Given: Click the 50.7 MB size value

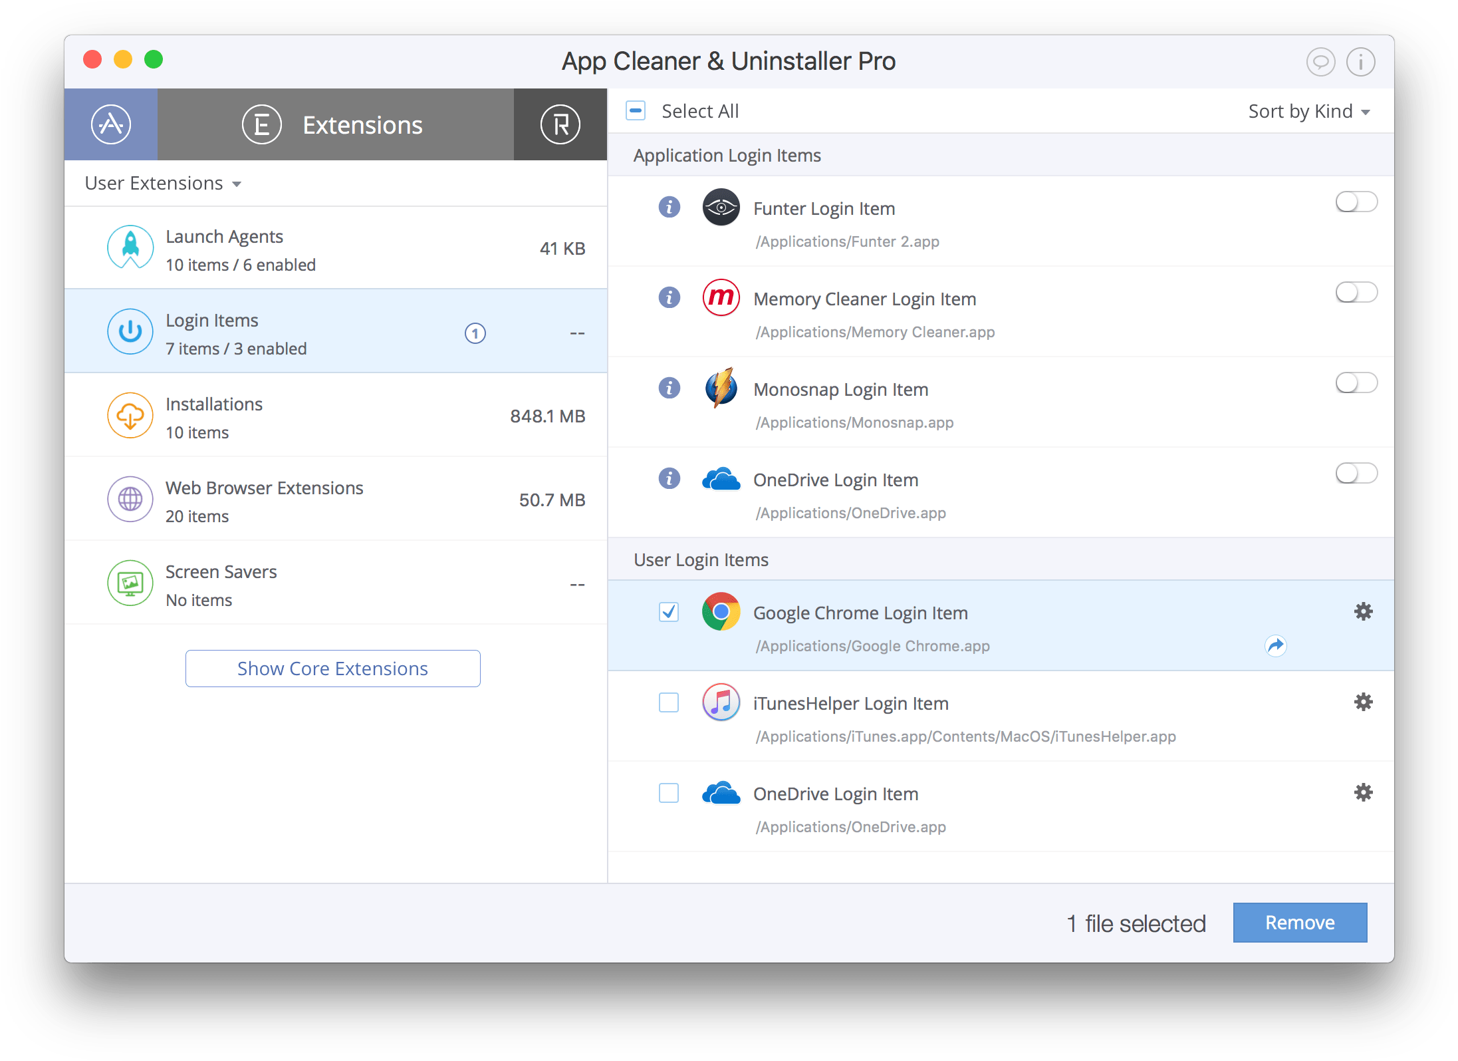Looking at the screenshot, I should click(552, 500).
